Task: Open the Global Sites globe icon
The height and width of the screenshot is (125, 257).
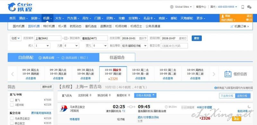Action: (x=172, y=7)
